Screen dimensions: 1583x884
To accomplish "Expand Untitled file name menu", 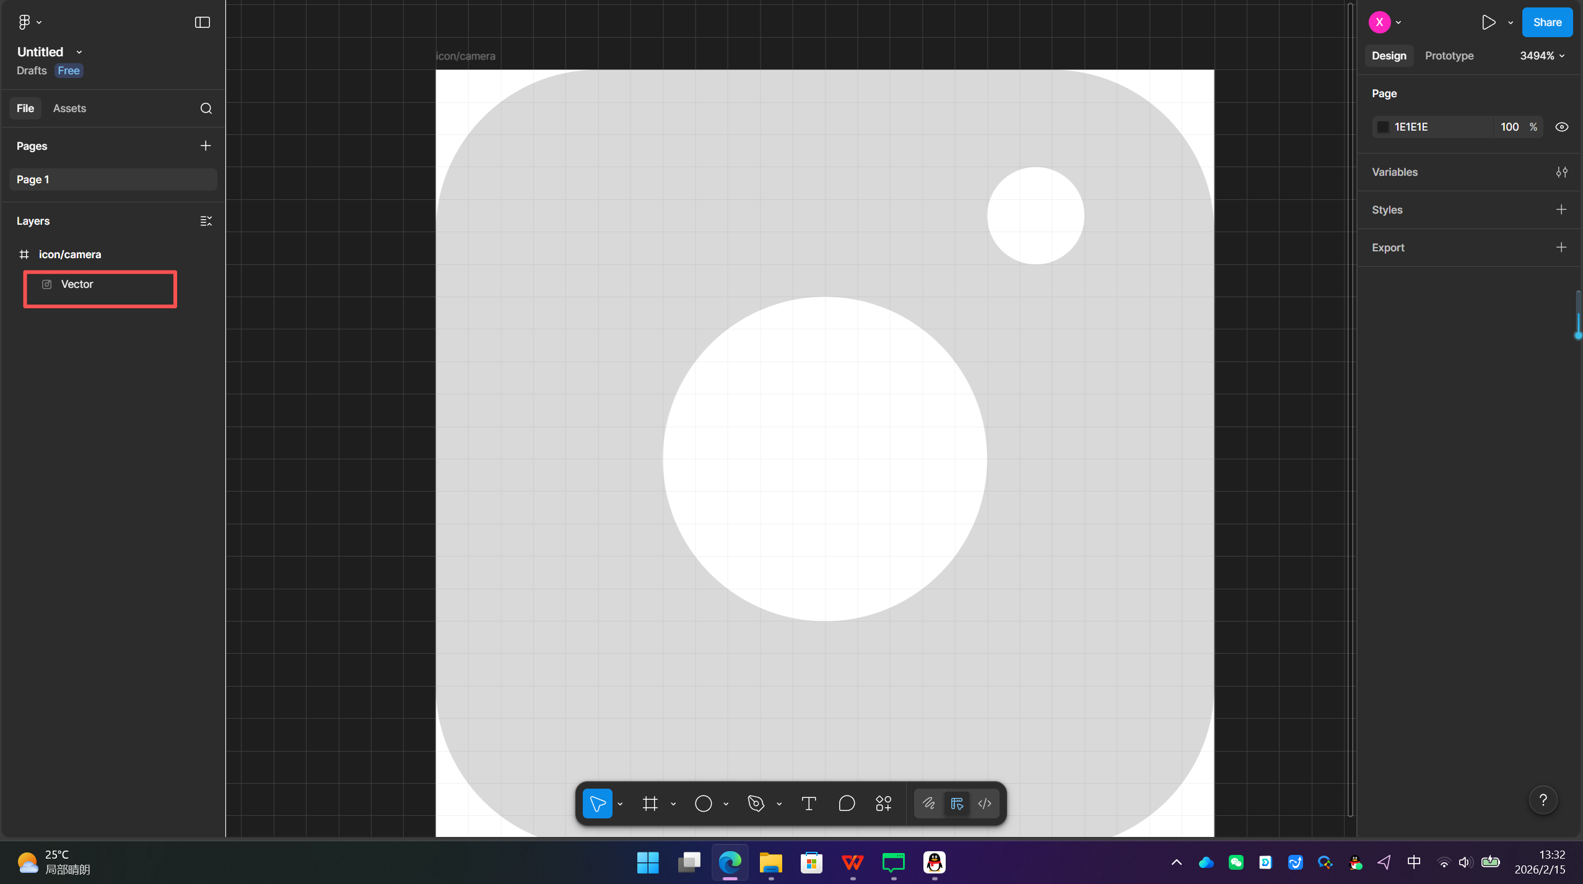I will tap(79, 52).
